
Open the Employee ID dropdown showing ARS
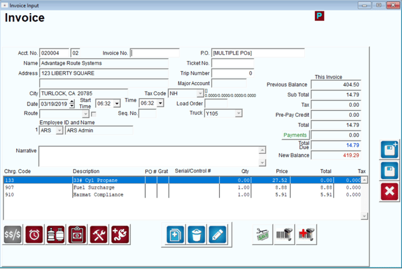click(x=59, y=130)
